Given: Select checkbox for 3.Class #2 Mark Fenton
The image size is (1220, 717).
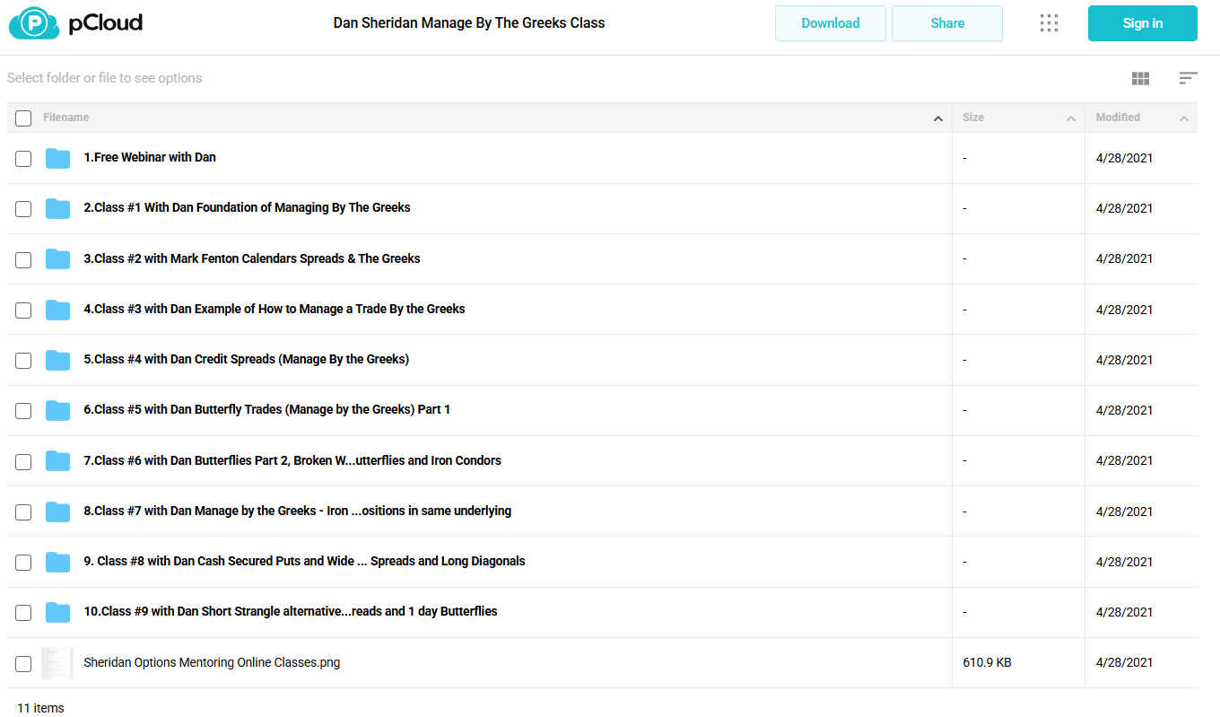Looking at the screenshot, I should pyautogui.click(x=23, y=259).
